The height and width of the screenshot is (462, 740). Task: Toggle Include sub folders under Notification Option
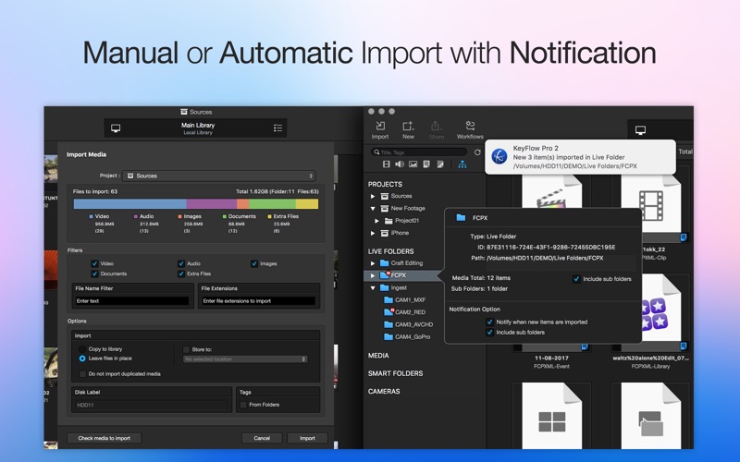point(489,333)
